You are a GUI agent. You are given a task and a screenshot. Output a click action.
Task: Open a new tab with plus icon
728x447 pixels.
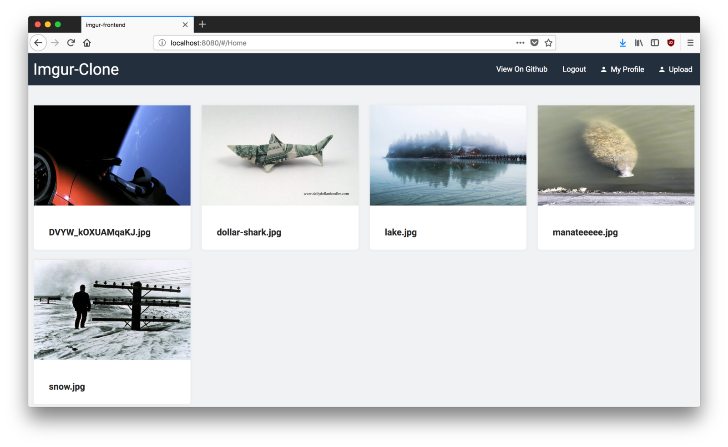[202, 25]
